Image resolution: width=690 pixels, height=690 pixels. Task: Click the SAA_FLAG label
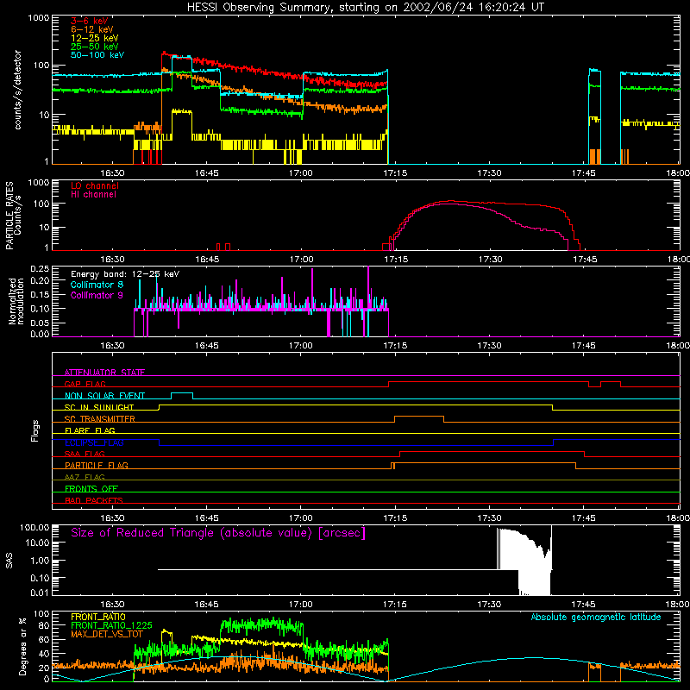pos(85,454)
